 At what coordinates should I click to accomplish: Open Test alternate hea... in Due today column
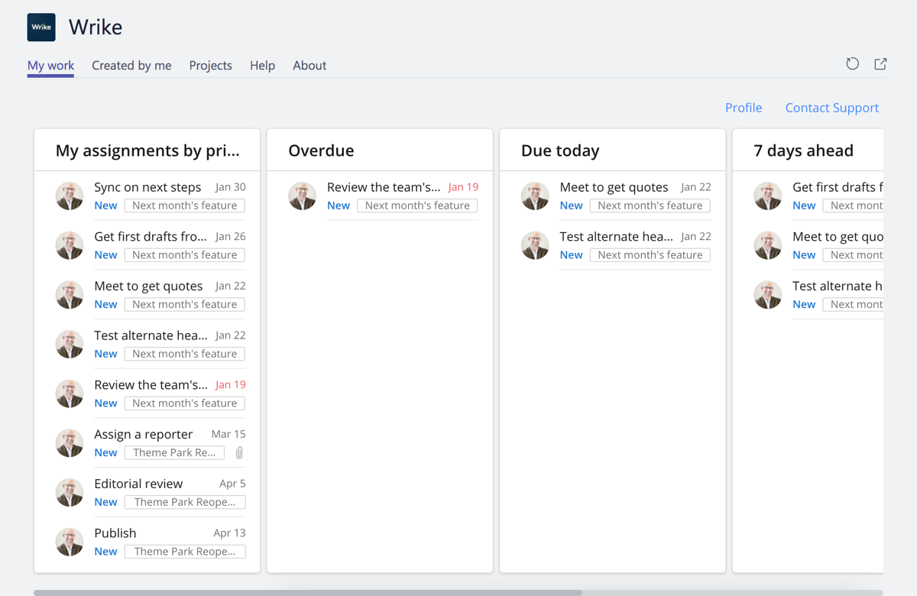pyautogui.click(x=616, y=237)
